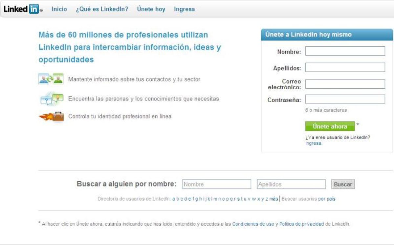The height and width of the screenshot is (245, 394).
Task: Open Condiciones de uso link
Action: 253,224
